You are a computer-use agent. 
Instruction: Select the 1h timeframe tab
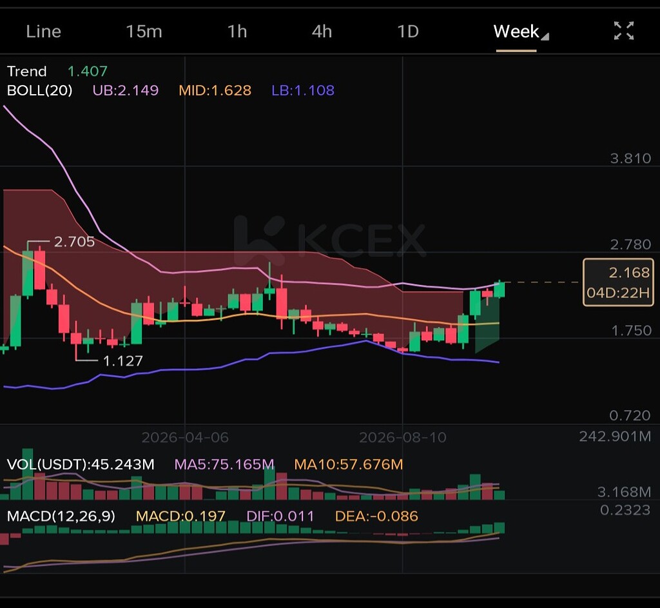click(237, 32)
